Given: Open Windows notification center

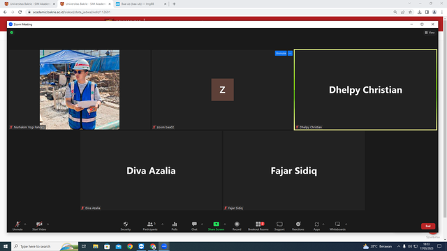Looking at the screenshot, I should click(x=439, y=246).
